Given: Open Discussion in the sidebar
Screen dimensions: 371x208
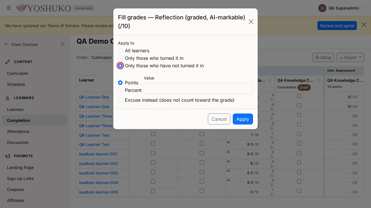Looking at the screenshot, I should pos(18,142).
